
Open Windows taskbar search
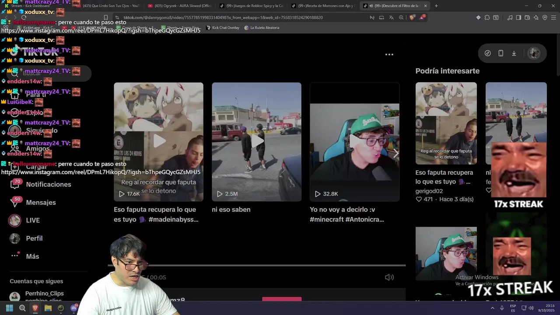tap(22, 308)
